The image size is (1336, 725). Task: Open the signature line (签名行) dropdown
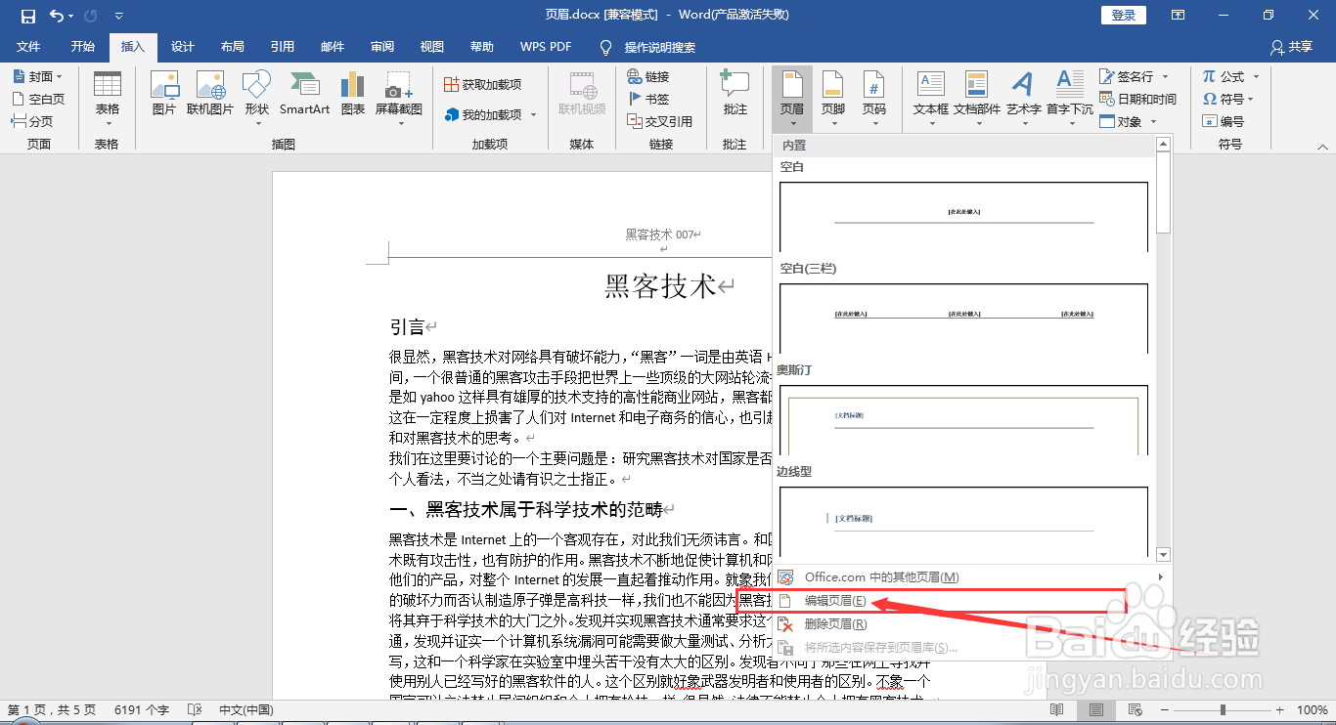1135,76
